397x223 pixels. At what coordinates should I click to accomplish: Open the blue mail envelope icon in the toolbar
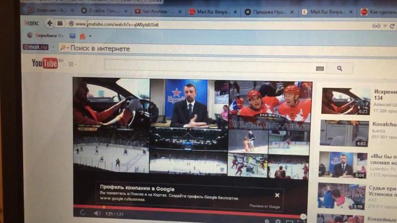pyautogui.click(x=73, y=36)
